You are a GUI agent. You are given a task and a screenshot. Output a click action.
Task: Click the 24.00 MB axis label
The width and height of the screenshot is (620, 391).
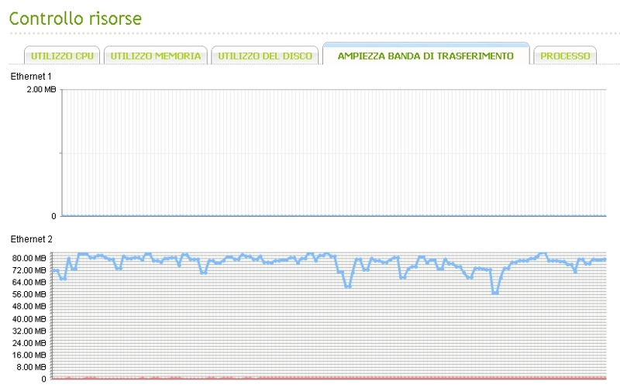(x=30, y=343)
